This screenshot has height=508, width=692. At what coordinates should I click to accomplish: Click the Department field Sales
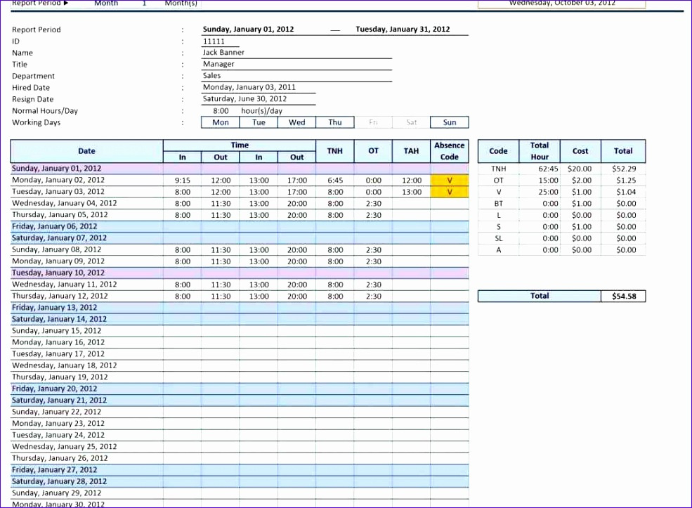point(296,76)
